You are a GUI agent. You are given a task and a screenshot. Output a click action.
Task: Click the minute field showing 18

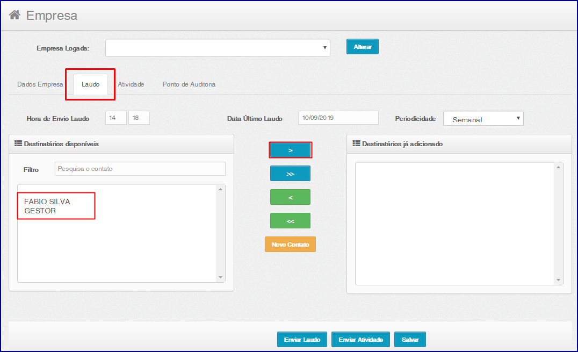pos(139,118)
